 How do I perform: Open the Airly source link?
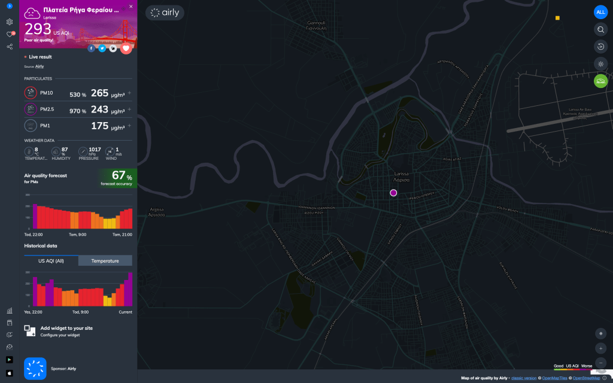pyautogui.click(x=40, y=66)
